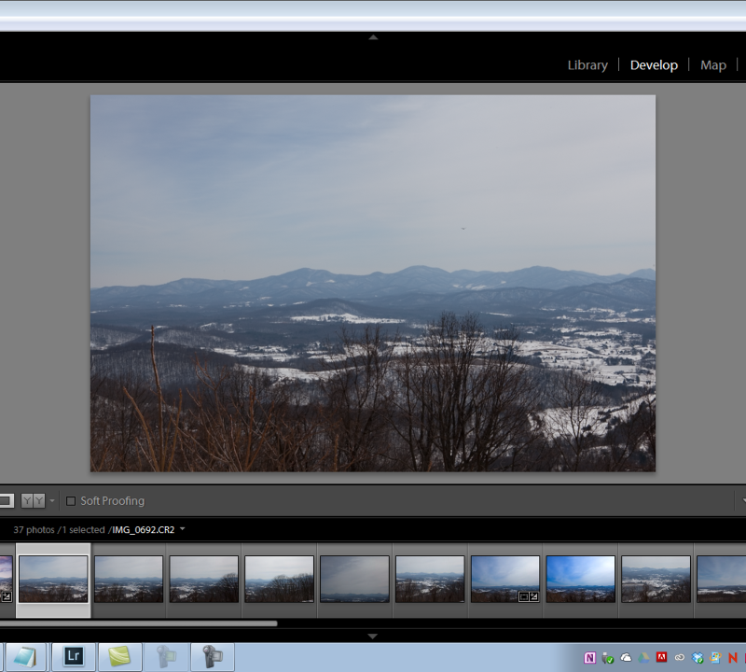Enable the Soft Proofing checkbox

tap(71, 501)
